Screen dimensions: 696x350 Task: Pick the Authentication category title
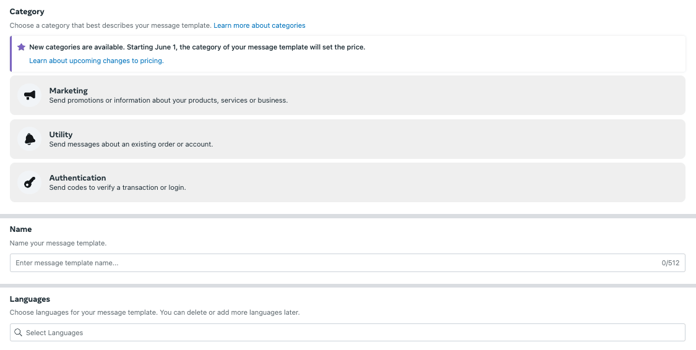(x=77, y=177)
